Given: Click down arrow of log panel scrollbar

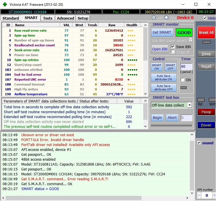Looking at the screenshot, I should tap(192, 193).
